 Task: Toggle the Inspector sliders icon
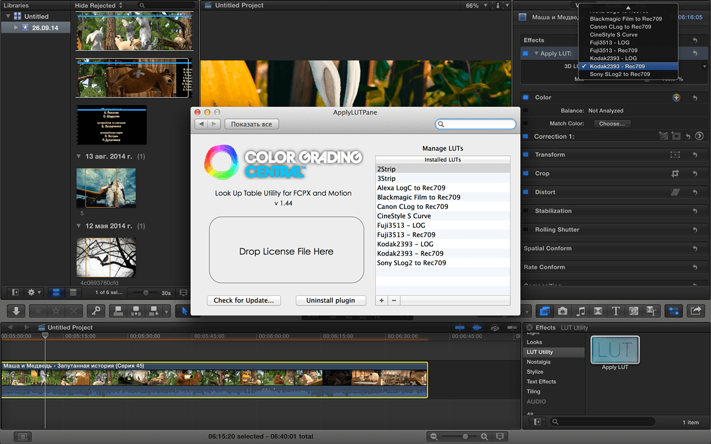click(674, 311)
